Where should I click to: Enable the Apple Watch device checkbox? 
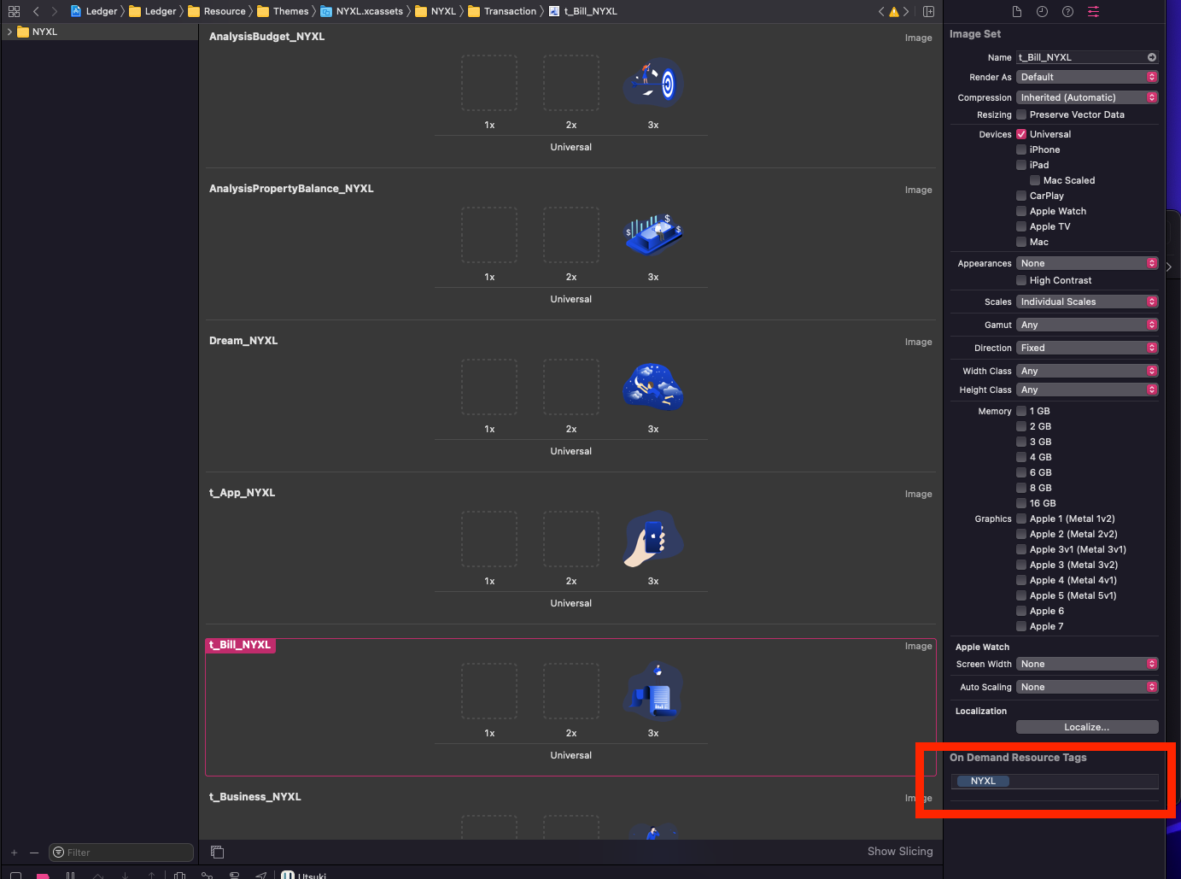point(1021,211)
